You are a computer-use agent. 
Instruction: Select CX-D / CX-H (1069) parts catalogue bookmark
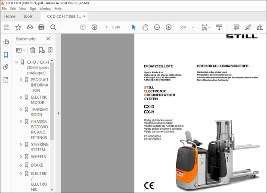pyautogui.click(x=38, y=68)
